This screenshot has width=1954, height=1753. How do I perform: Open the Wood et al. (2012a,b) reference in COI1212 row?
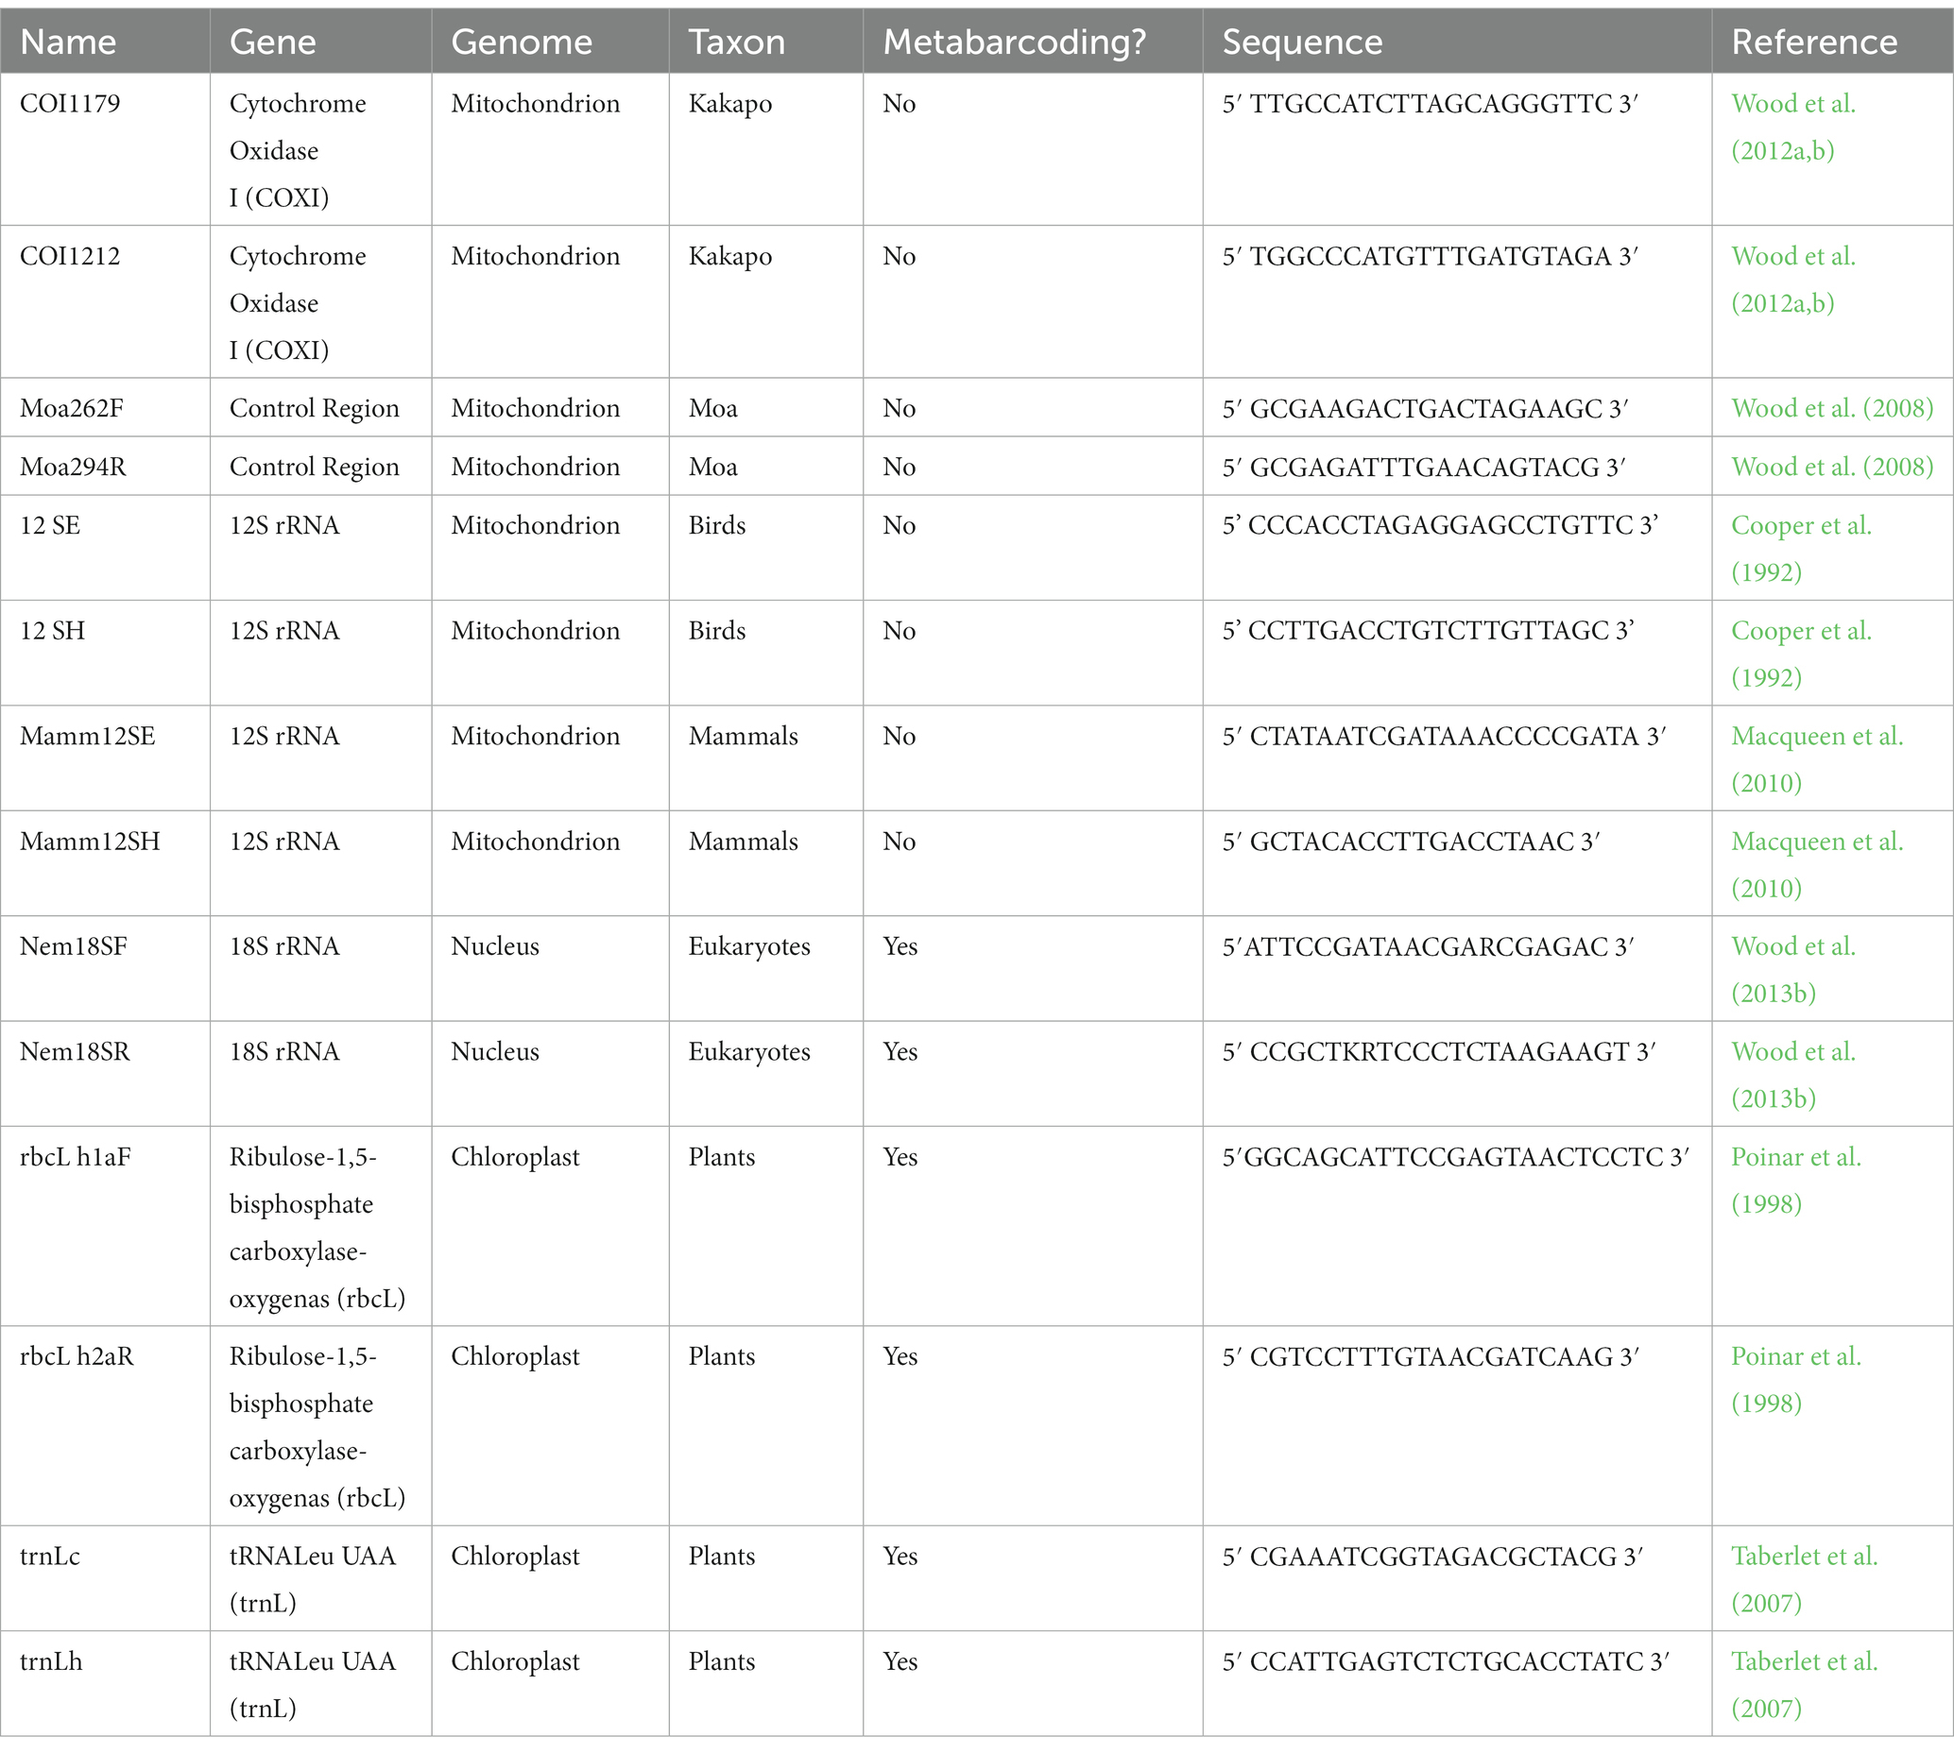click(1793, 280)
